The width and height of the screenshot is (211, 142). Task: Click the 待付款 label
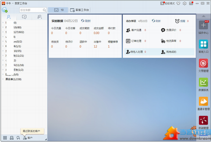click(112, 28)
